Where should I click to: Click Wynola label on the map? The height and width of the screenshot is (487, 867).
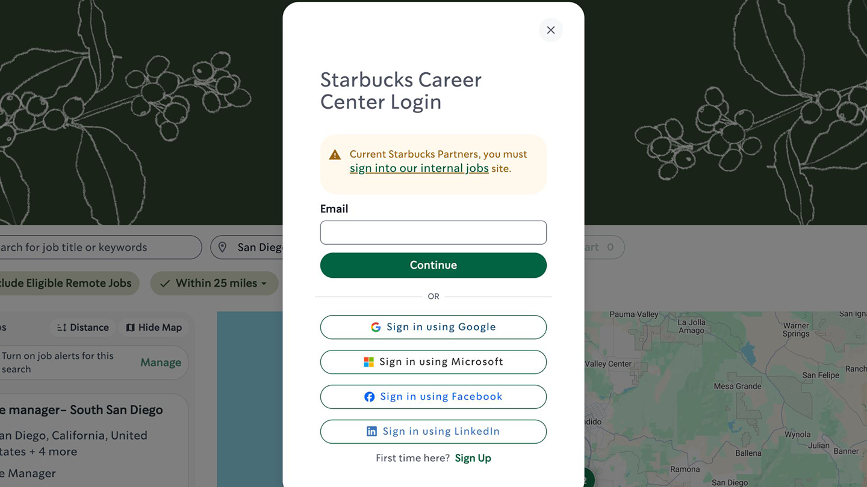tap(797, 434)
